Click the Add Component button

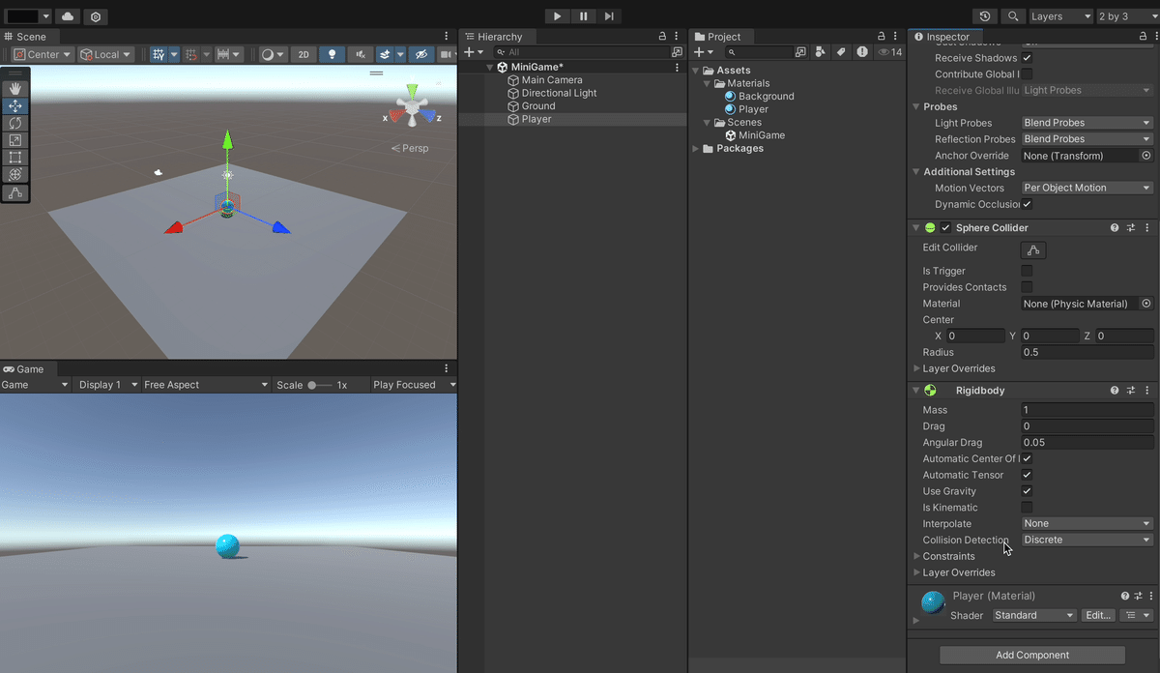click(1034, 655)
